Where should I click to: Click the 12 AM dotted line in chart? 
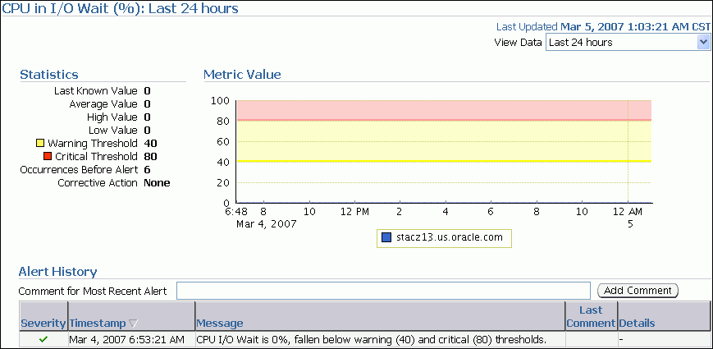coord(628,152)
